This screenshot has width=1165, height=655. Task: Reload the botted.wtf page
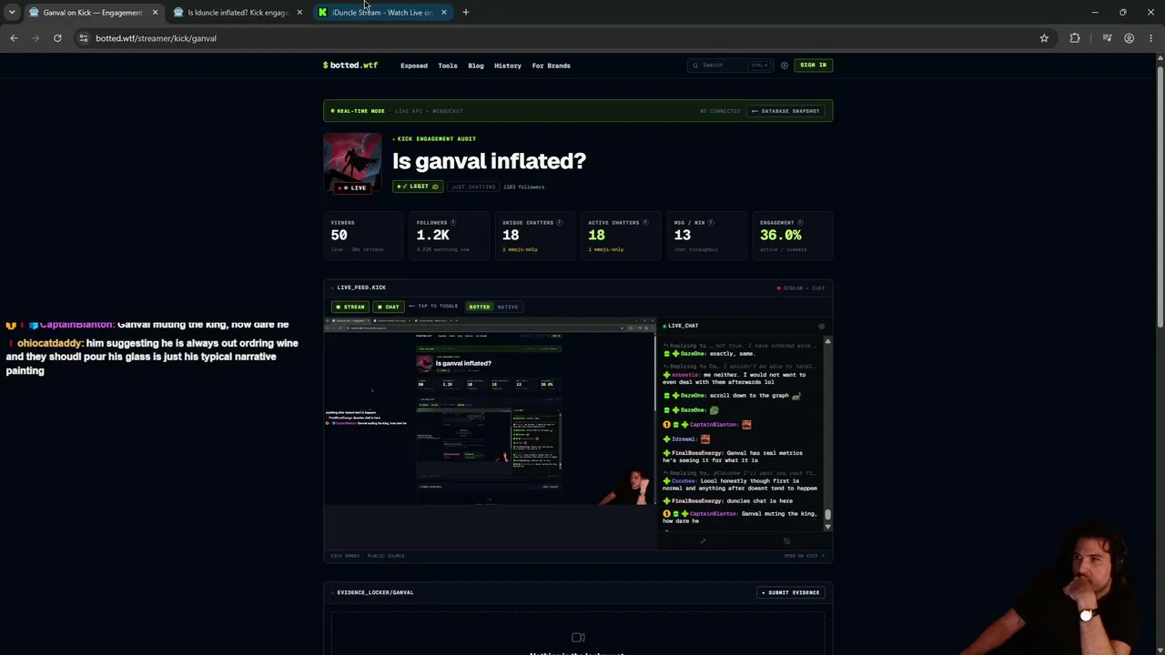pos(57,38)
